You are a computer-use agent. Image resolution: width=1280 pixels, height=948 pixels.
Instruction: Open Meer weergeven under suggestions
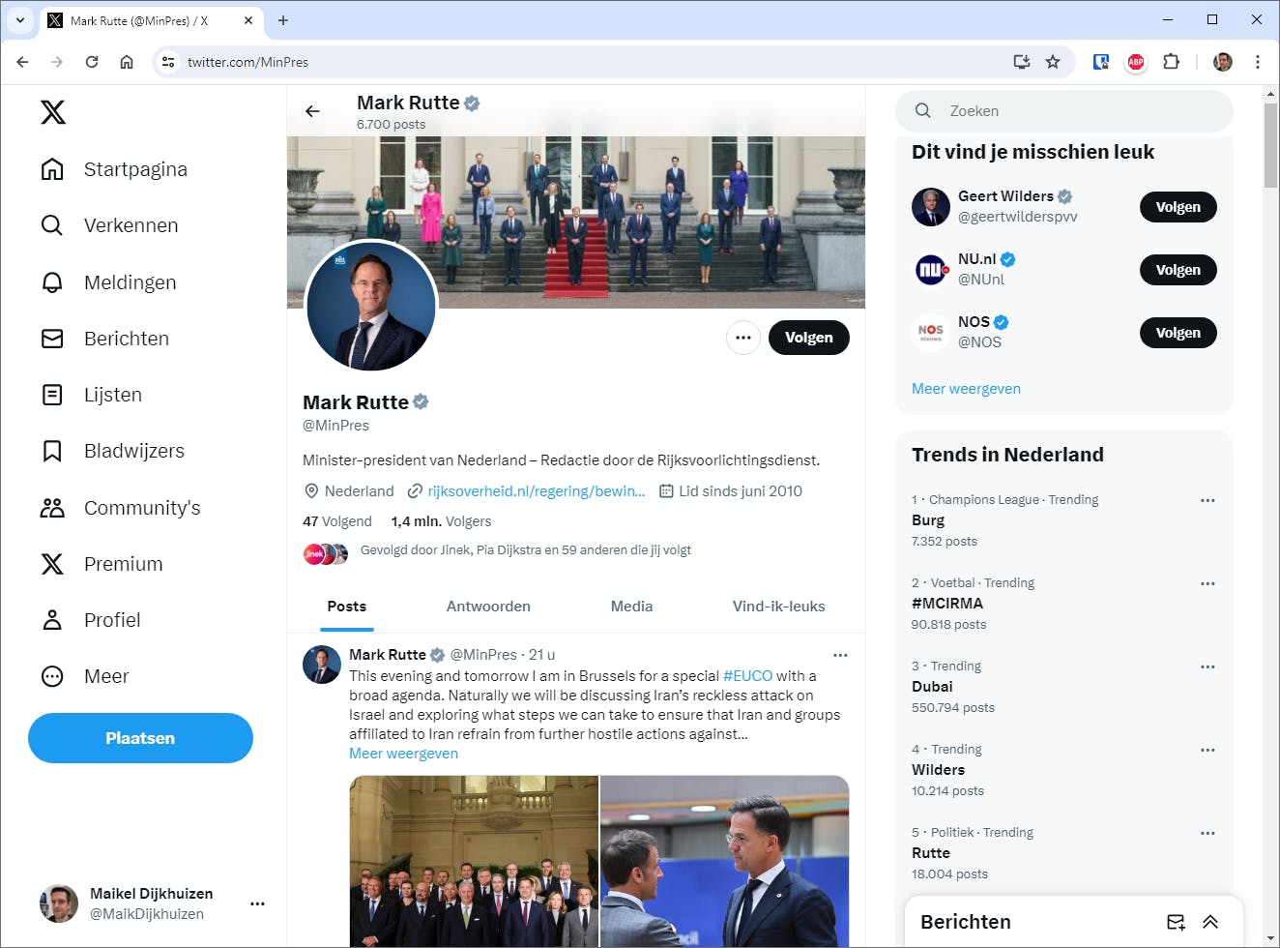966,389
